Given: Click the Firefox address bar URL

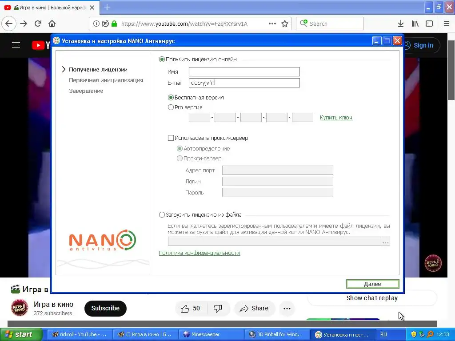Looking at the screenshot, I should [184, 24].
